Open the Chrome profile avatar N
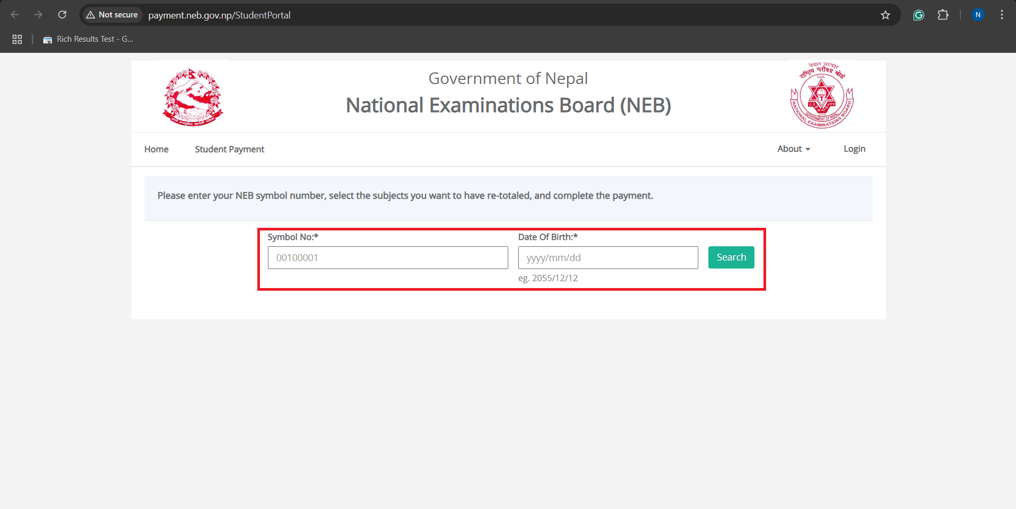Viewport: 1016px width, 509px height. coord(978,15)
